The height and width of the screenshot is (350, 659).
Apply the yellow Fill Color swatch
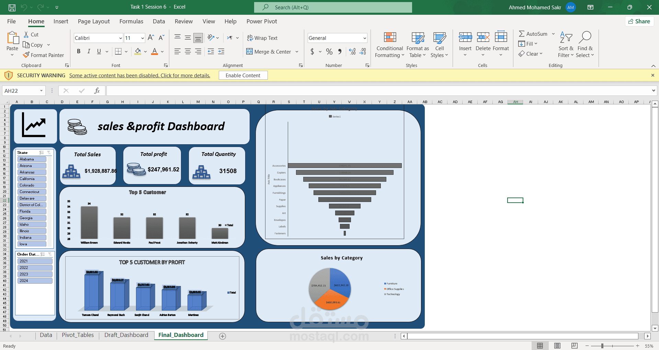[138, 52]
